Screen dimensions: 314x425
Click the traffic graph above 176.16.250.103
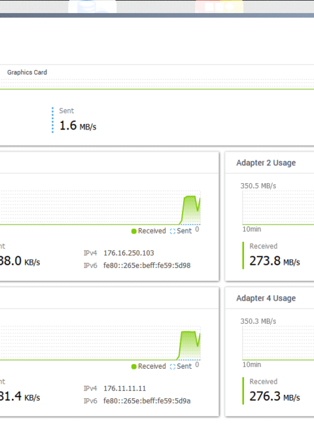(100, 208)
